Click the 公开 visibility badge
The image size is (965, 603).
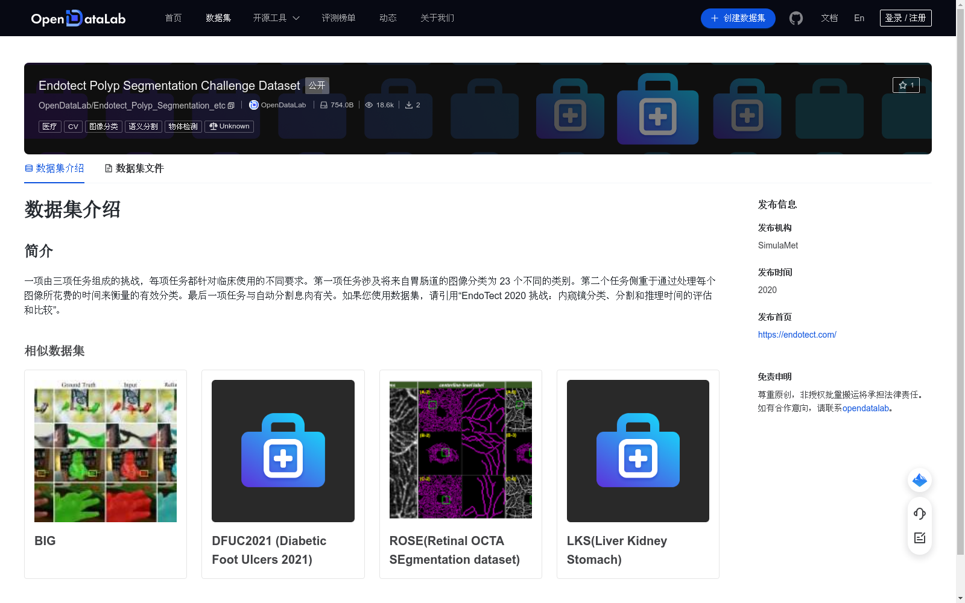tap(317, 86)
